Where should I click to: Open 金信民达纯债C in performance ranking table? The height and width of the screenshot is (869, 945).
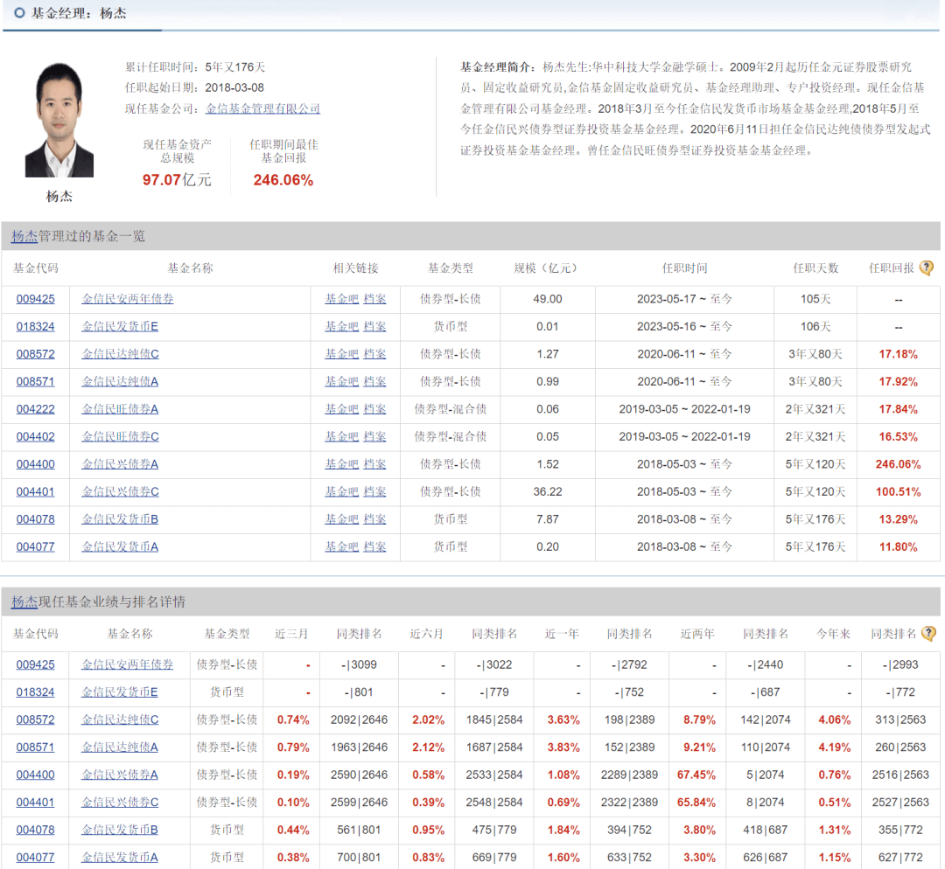(x=120, y=720)
